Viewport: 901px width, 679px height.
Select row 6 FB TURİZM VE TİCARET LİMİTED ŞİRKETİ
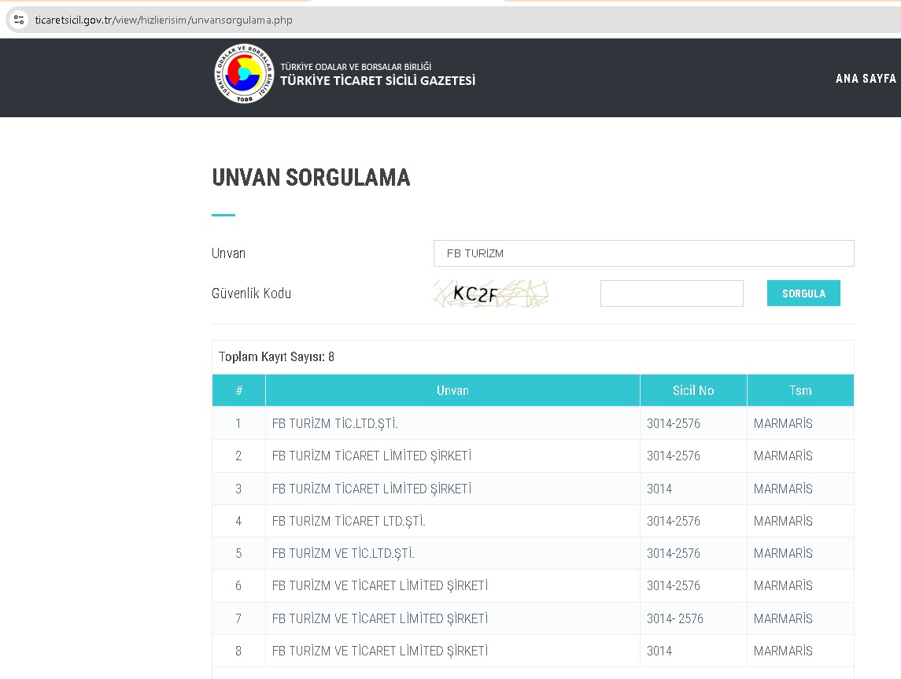pyautogui.click(x=380, y=585)
